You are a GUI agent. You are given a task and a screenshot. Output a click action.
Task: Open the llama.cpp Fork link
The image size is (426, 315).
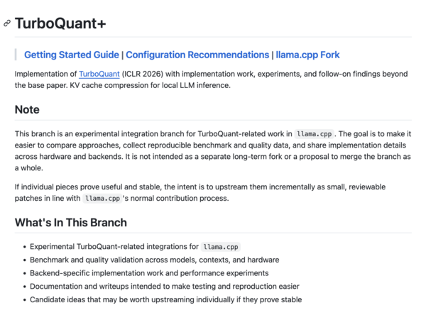(307, 55)
